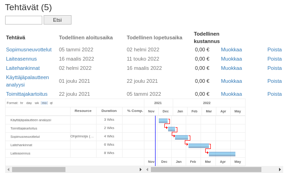Open the Laitehankinnat task link
Screen dimensions: 286x173
23,68
